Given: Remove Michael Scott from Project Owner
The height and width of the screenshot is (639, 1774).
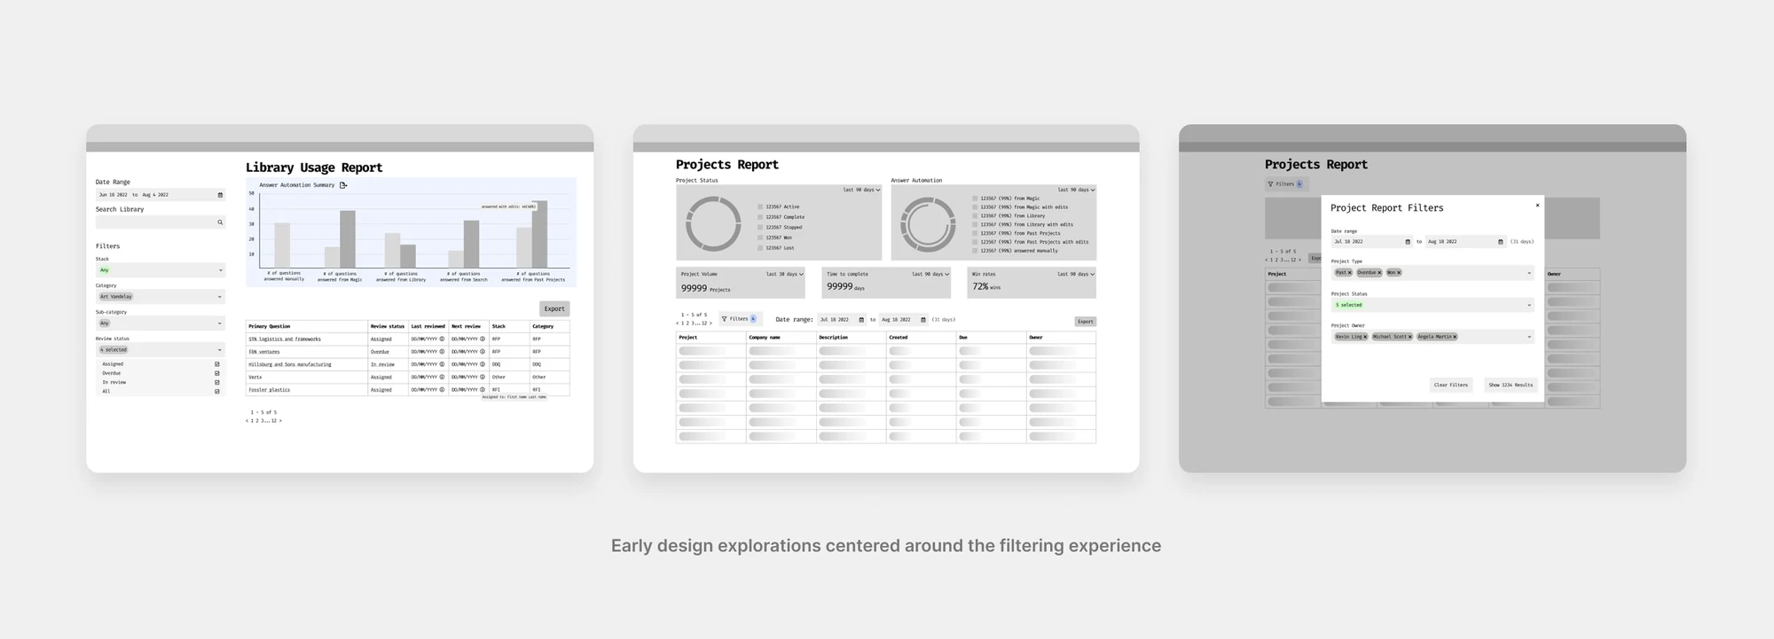Looking at the screenshot, I should pos(1409,337).
